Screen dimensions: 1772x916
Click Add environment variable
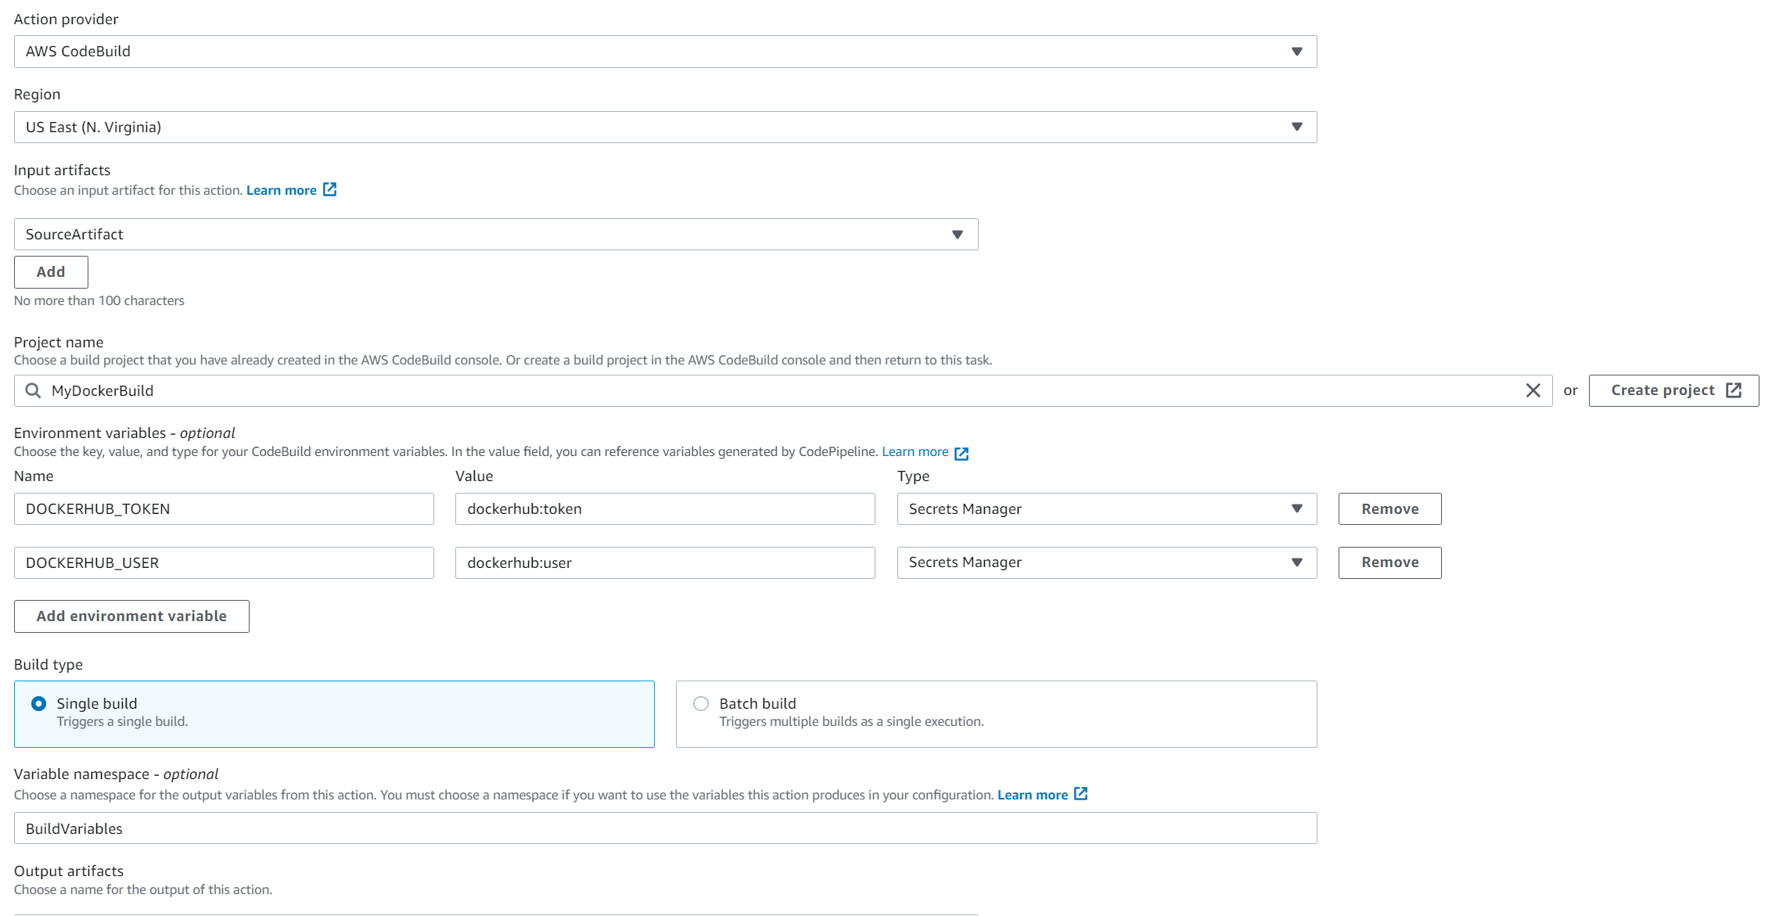(131, 616)
